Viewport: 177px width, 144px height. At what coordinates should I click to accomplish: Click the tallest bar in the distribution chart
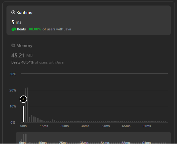pyautogui.click(x=28, y=105)
